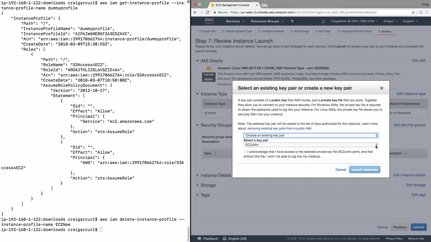Click Cancel in the key pair dialog
This screenshot has width=431, height=242.
coord(340,170)
